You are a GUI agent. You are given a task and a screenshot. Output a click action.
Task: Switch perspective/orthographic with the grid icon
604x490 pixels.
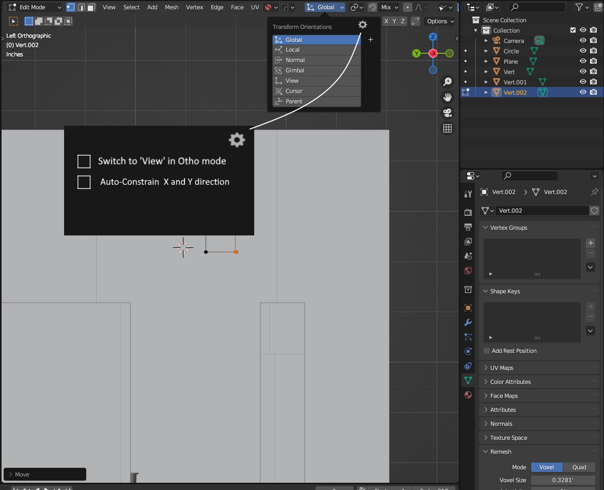(447, 128)
